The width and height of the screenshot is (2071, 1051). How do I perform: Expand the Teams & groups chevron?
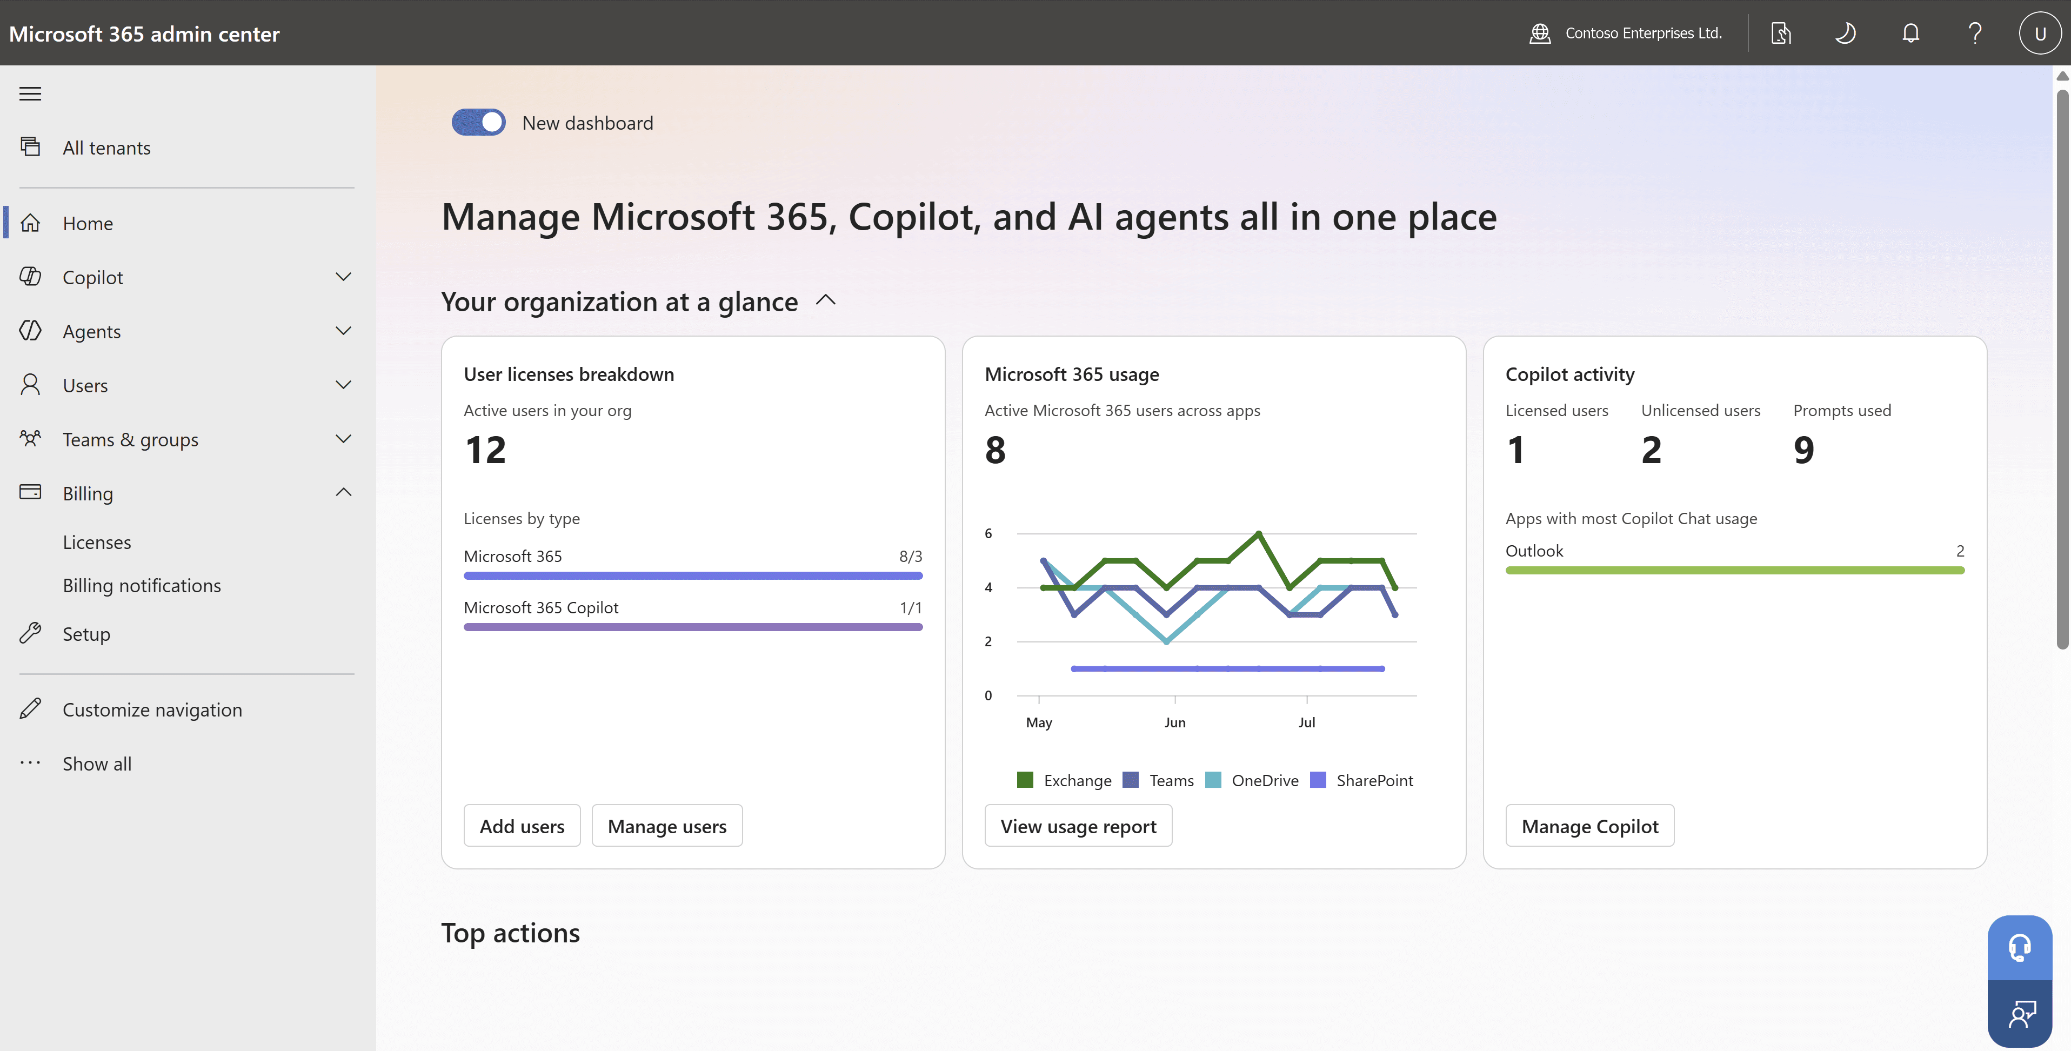click(x=343, y=438)
